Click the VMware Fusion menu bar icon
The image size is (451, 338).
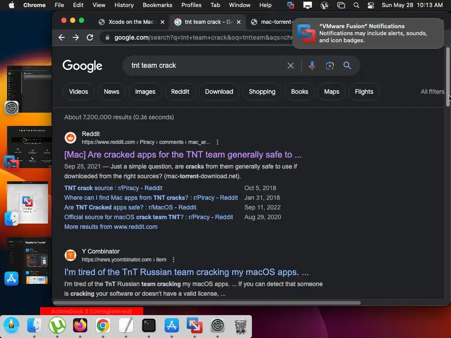pos(291,5)
